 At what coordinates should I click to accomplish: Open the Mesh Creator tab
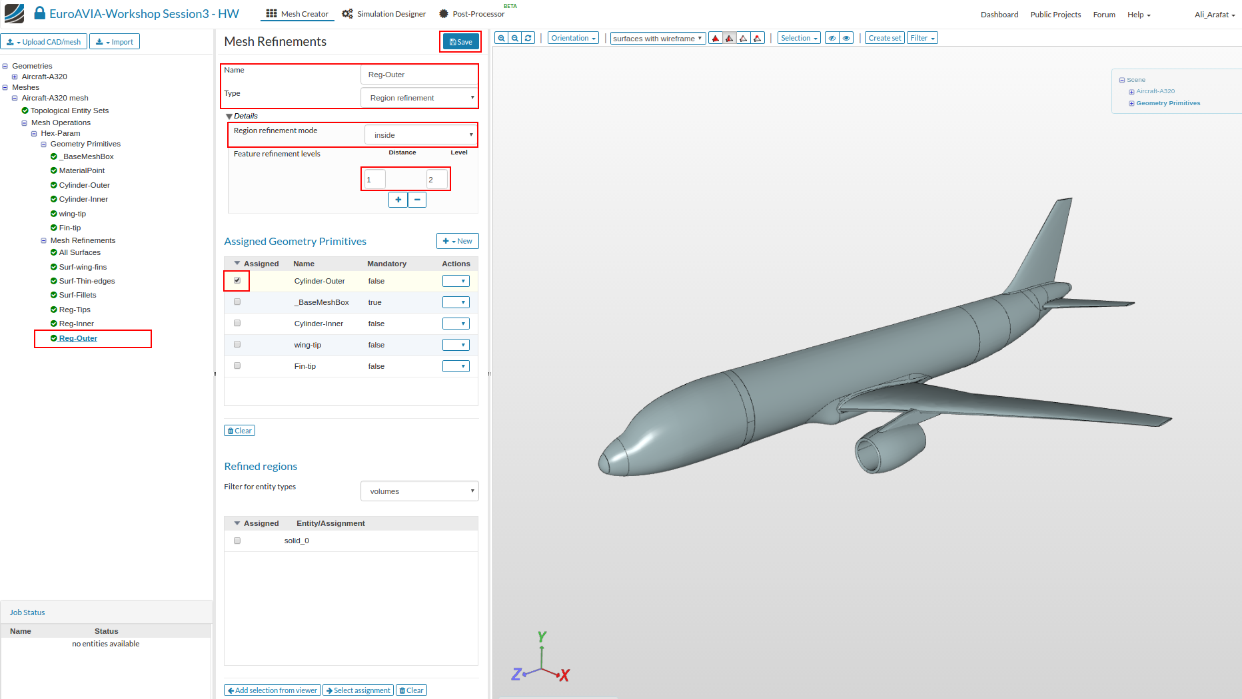[297, 14]
